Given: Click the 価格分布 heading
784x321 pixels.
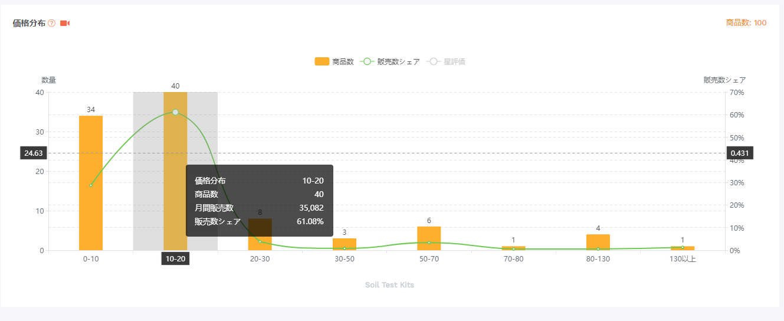Looking at the screenshot, I should coord(29,23).
